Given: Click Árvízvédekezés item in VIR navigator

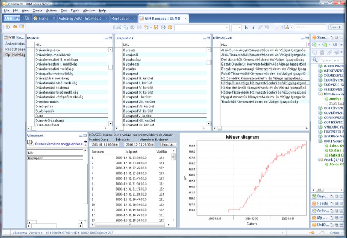Looking at the screenshot, I should [x=15, y=44].
